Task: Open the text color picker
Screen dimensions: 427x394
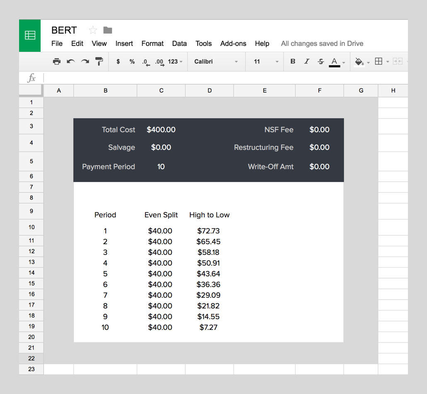Action: tap(335, 62)
